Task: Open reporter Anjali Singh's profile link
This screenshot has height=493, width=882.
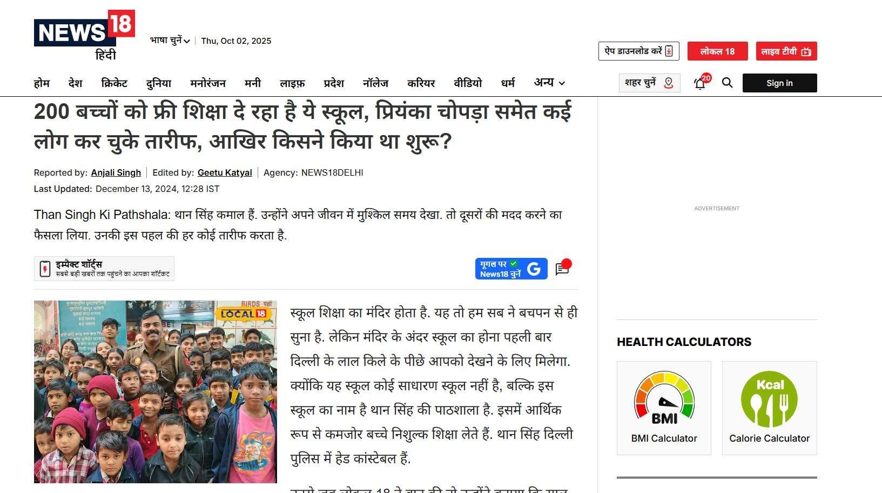Action: [x=116, y=172]
